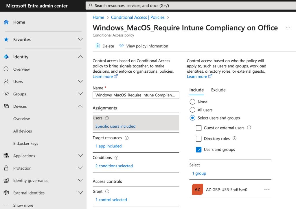Click the Delete trash can icon

pos(98,46)
